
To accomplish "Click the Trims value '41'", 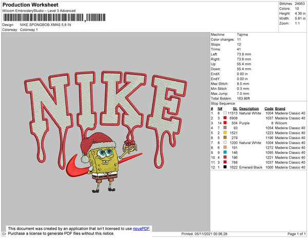I will click(239, 49).
